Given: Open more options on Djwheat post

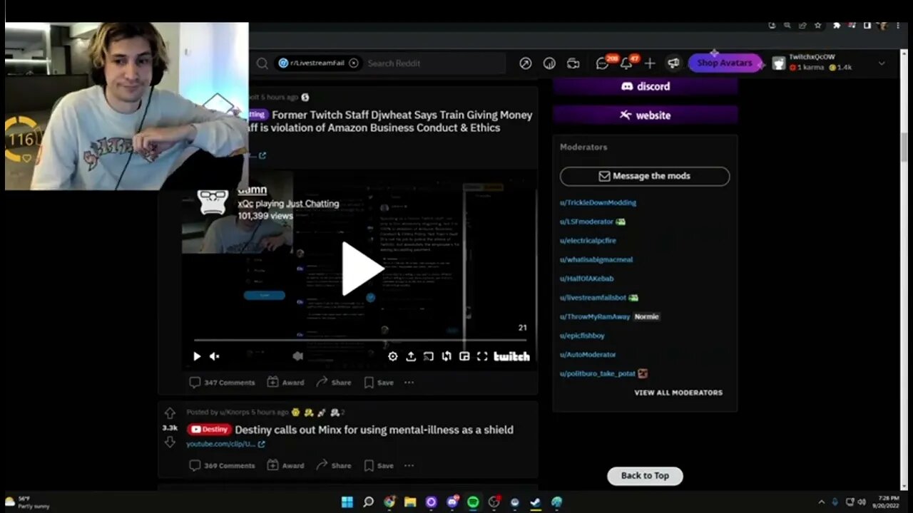Looking at the screenshot, I should pos(409,383).
